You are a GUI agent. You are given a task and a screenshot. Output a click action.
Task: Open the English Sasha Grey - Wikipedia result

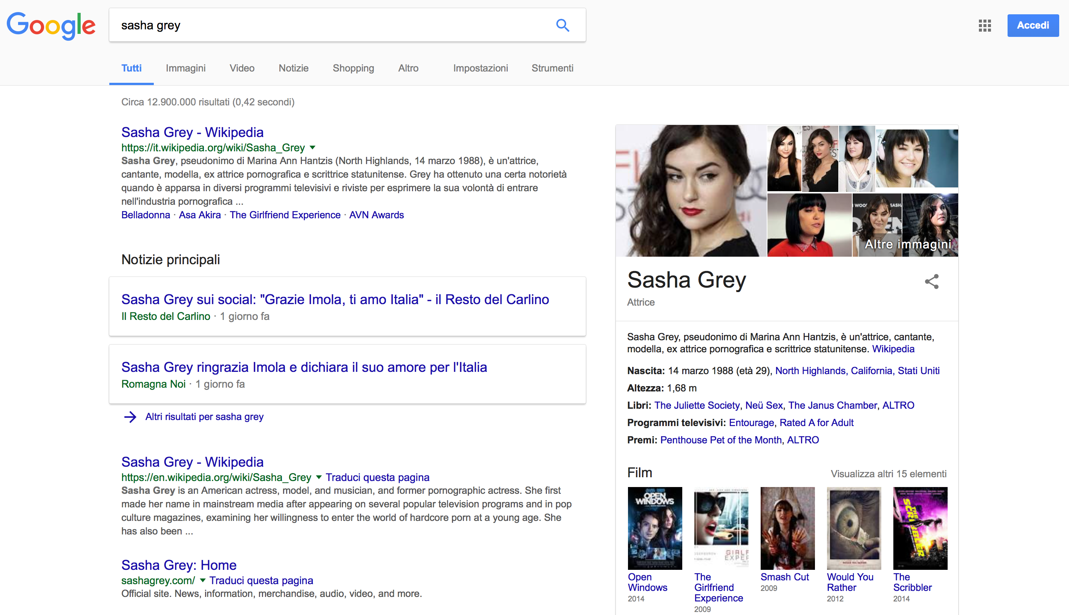click(x=193, y=462)
